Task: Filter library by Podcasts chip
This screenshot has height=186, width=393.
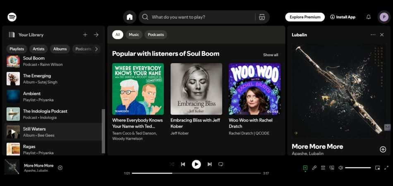Action: click(83, 49)
